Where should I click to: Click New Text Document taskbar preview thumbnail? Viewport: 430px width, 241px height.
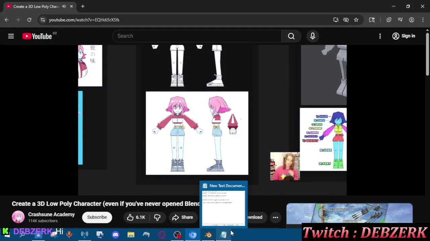[x=223, y=205]
